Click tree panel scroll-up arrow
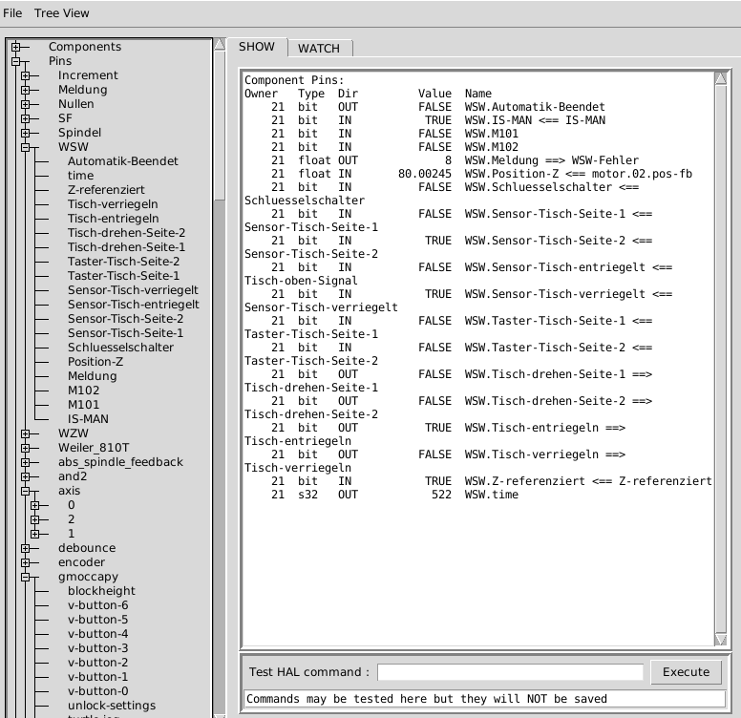 coord(220,45)
